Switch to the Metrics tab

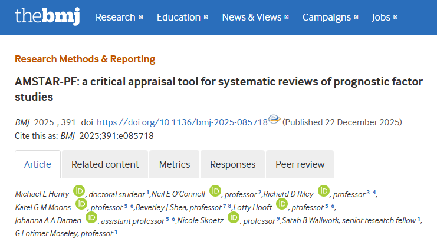175,164
